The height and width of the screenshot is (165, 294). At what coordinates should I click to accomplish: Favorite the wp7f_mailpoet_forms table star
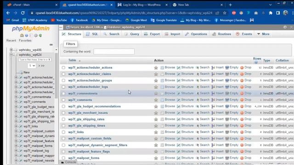pyautogui.click(x=156, y=158)
